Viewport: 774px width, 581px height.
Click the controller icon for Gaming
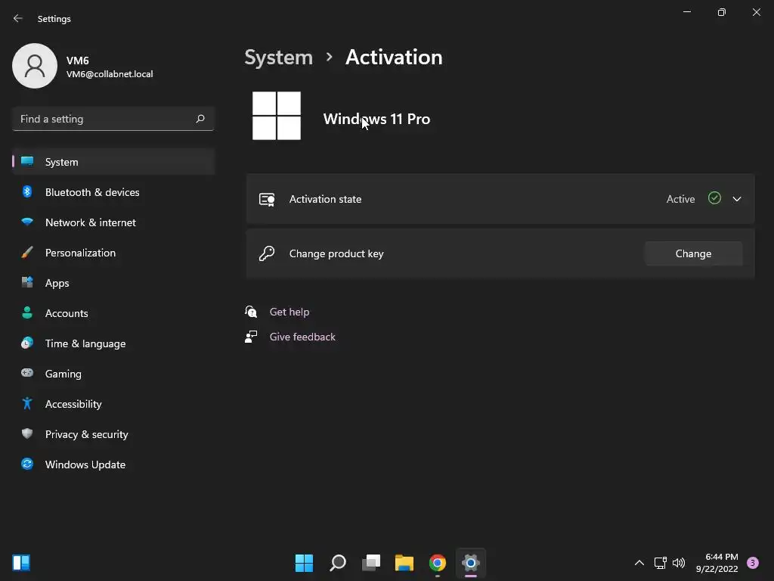pyautogui.click(x=27, y=373)
